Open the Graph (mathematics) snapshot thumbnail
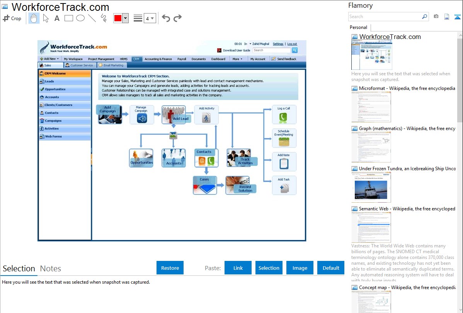The width and height of the screenshot is (463, 313). (371, 147)
